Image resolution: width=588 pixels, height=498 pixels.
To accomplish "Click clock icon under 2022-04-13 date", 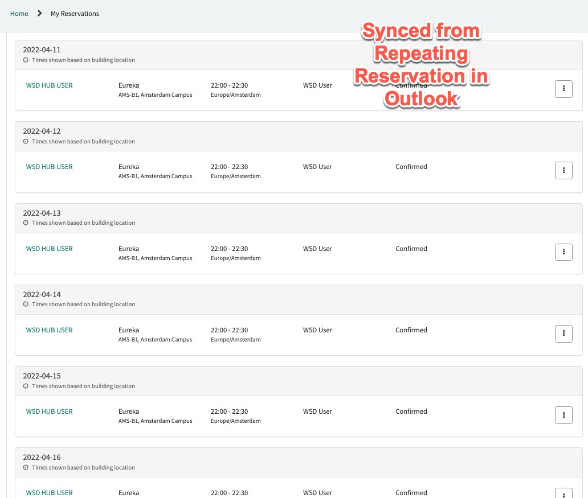I will (26, 223).
